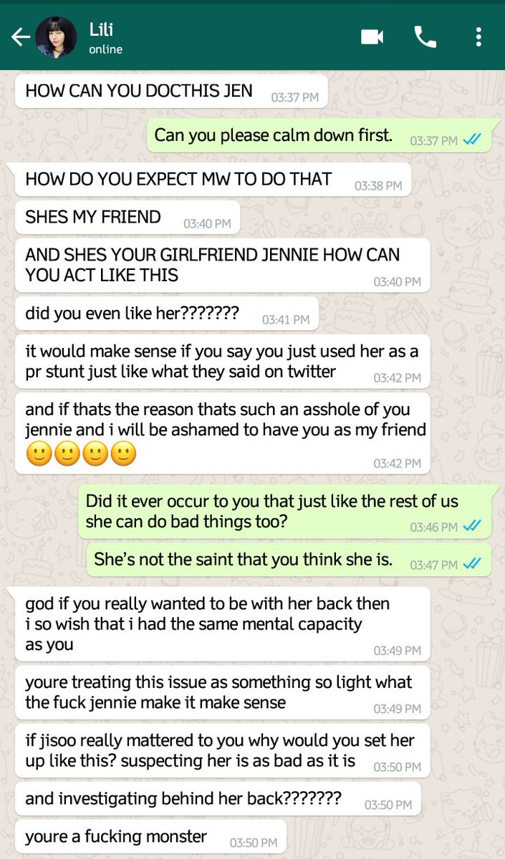
Task: Tap the 'did you even like her???????' message
Action: click(166, 314)
